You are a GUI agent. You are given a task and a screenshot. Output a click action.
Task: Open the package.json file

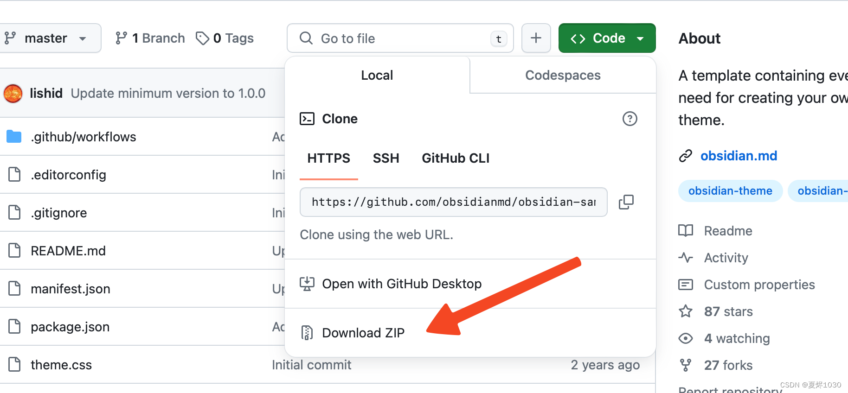coord(70,327)
